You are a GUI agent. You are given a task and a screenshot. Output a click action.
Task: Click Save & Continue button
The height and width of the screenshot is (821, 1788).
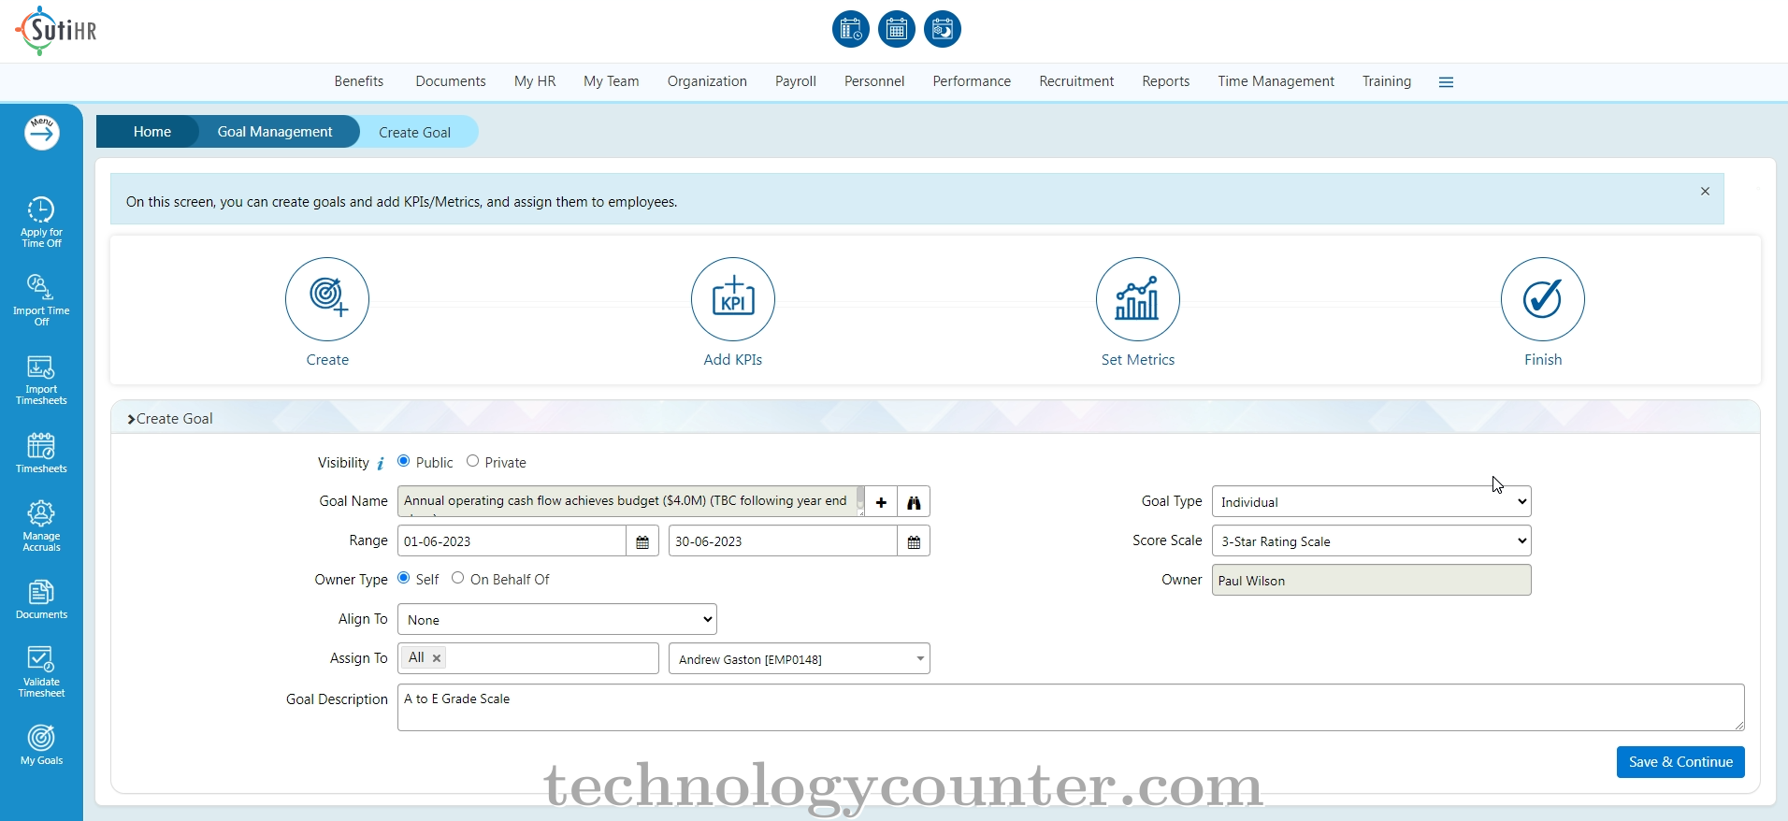tap(1680, 762)
